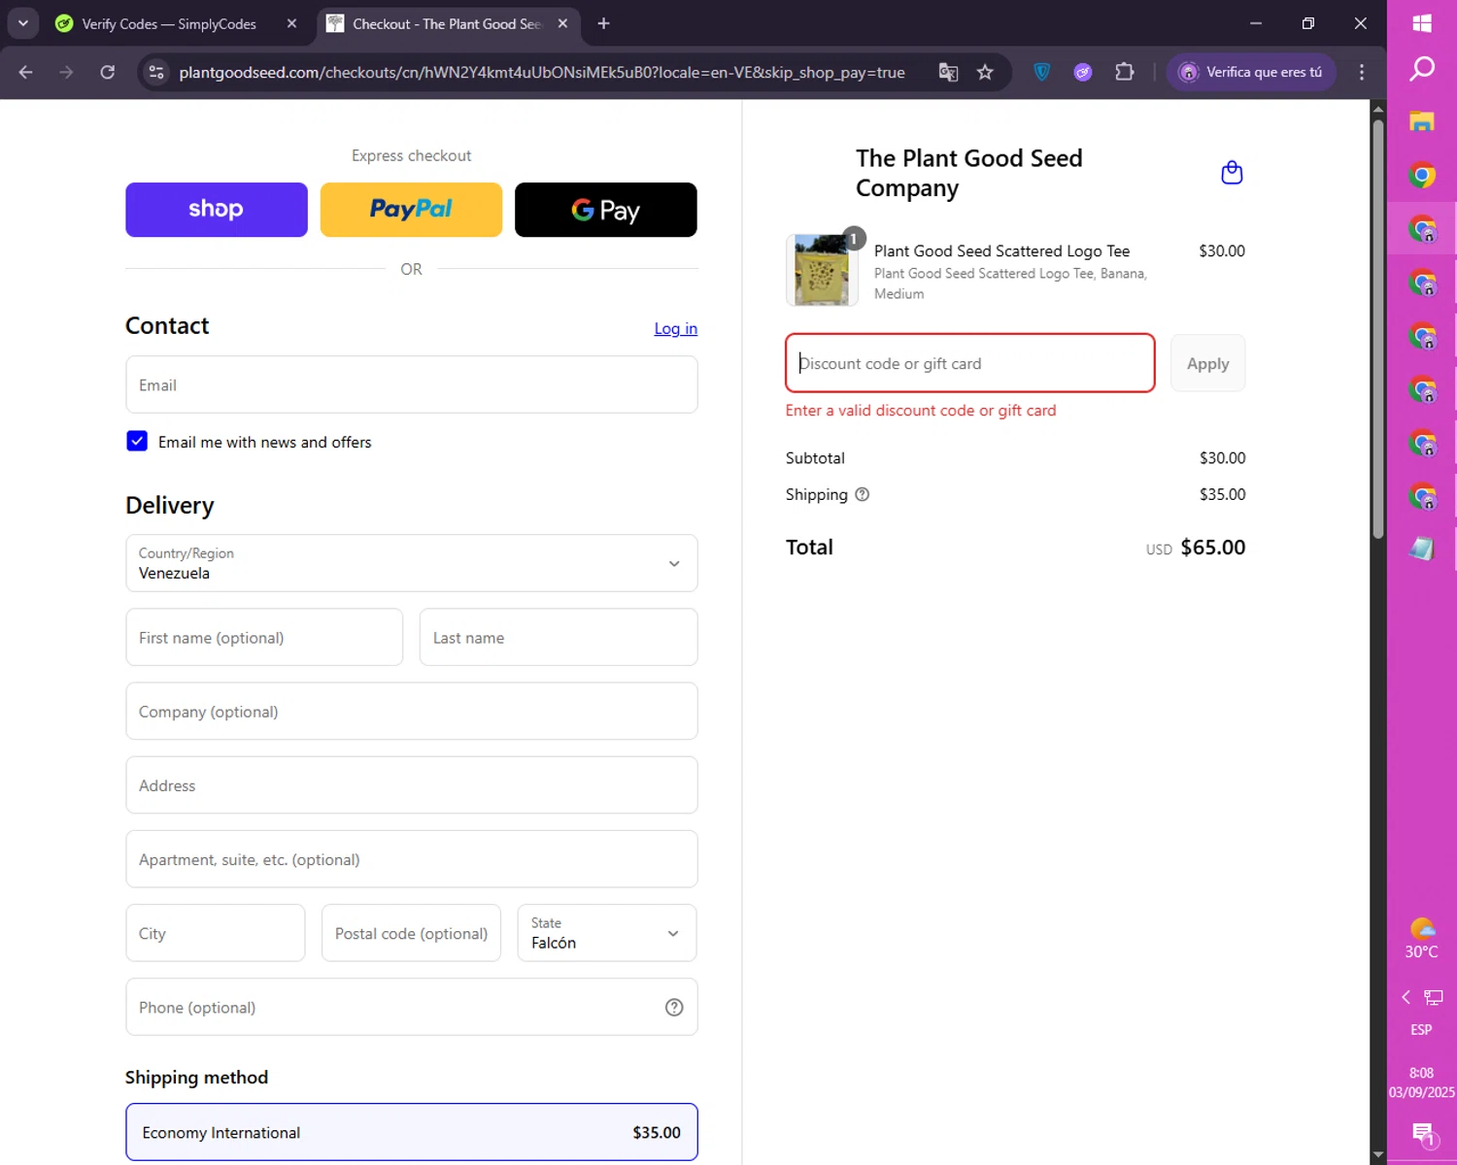The width and height of the screenshot is (1457, 1165).
Task: Focus the Discount code or gift card field
Action: [970, 363]
